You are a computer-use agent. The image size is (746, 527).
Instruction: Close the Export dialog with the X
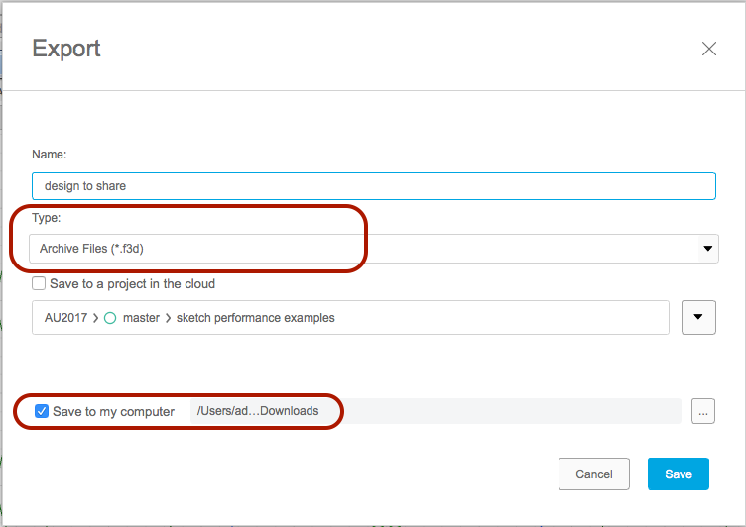pyautogui.click(x=709, y=49)
